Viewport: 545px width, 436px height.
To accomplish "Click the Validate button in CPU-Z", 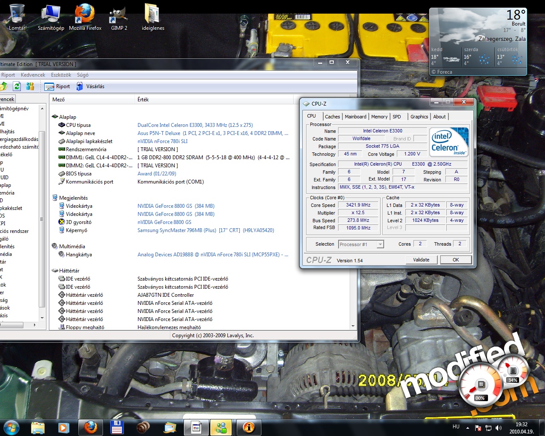I will pyautogui.click(x=421, y=260).
